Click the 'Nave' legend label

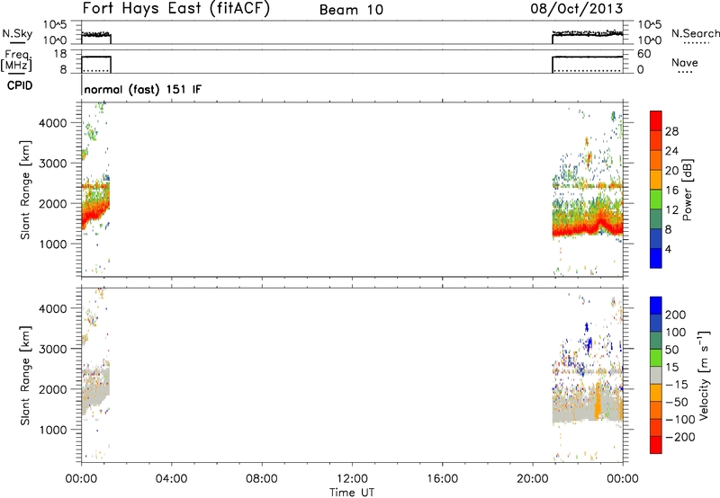coord(685,62)
